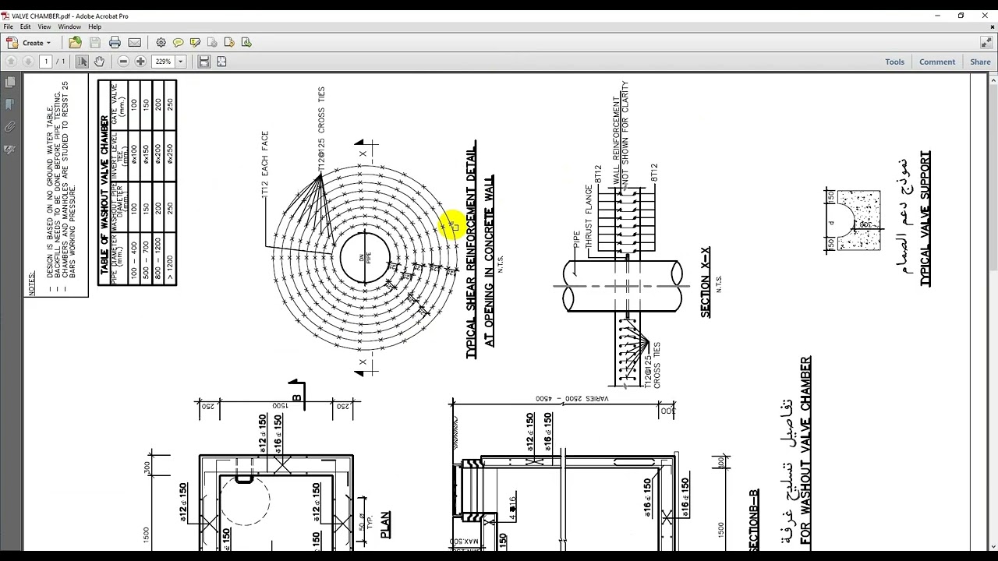Viewport: 998px width, 561px height.
Task: Zoom out with the minus button
Action: tap(123, 62)
